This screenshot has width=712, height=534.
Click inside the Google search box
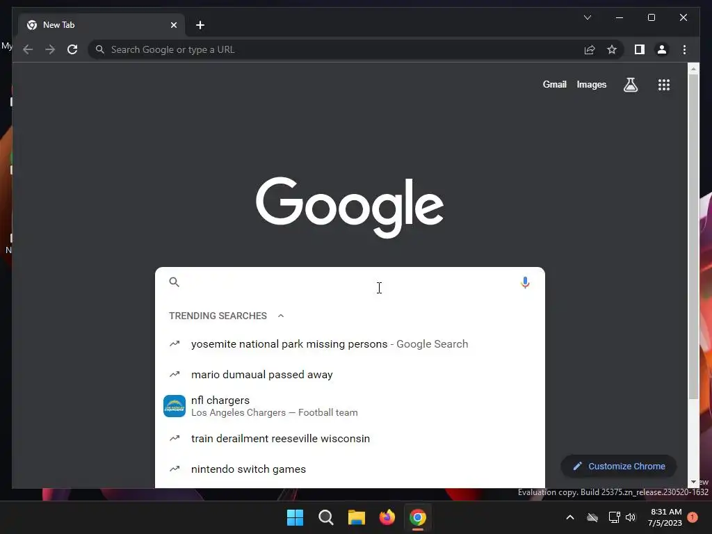pos(350,282)
